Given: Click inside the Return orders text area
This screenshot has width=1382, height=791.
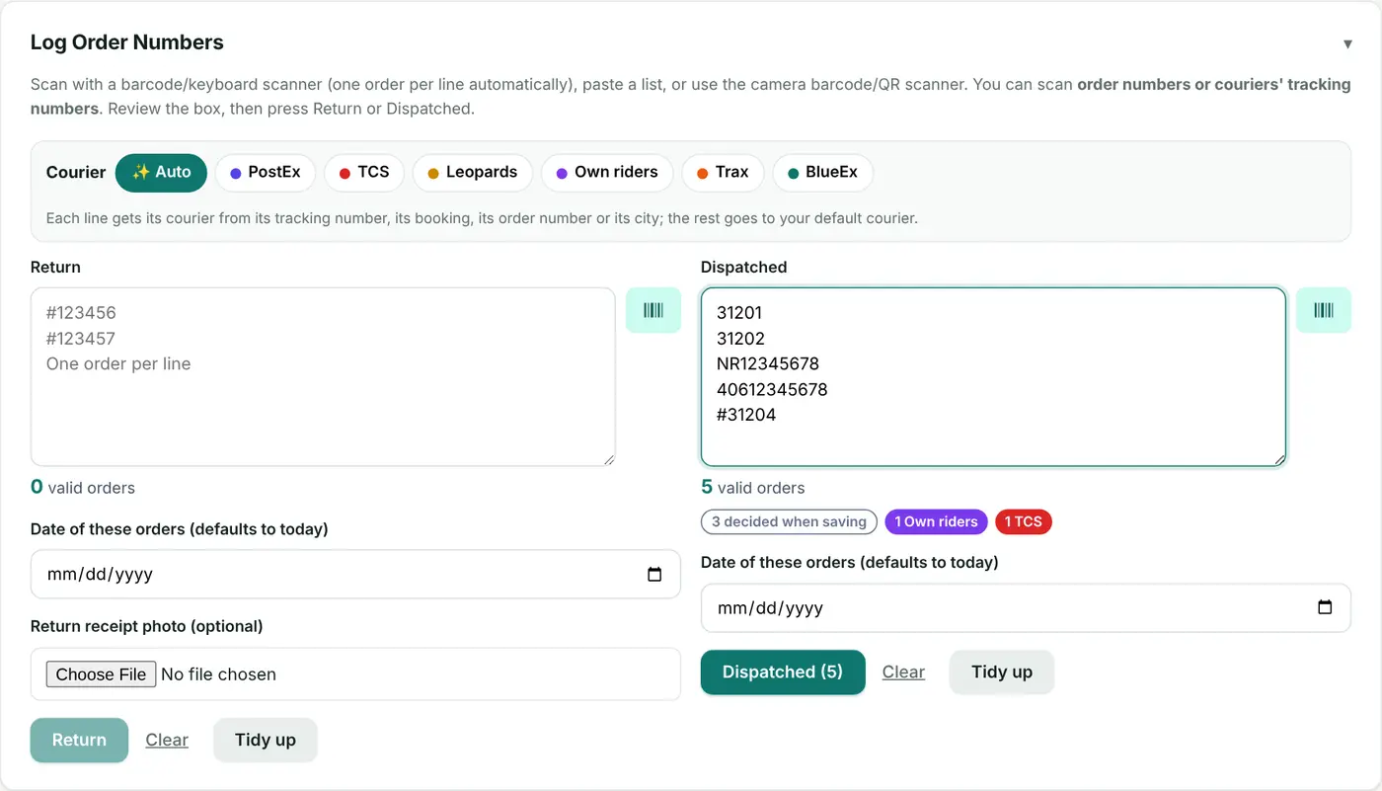Looking at the screenshot, I should pyautogui.click(x=323, y=377).
